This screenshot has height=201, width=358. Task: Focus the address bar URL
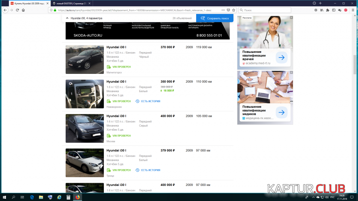pyautogui.click(x=135, y=10)
